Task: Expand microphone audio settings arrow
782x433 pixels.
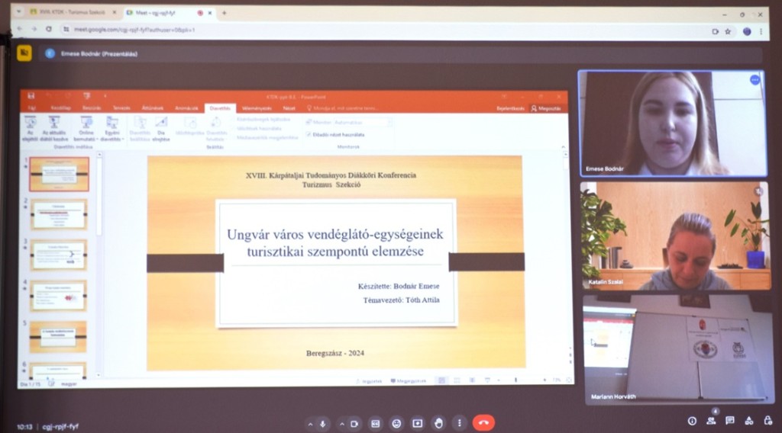Action: tap(309, 423)
